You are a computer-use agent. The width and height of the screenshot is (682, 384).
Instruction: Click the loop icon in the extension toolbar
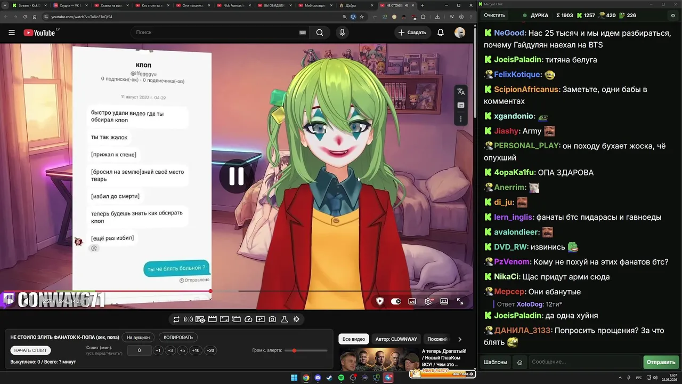[x=176, y=319]
